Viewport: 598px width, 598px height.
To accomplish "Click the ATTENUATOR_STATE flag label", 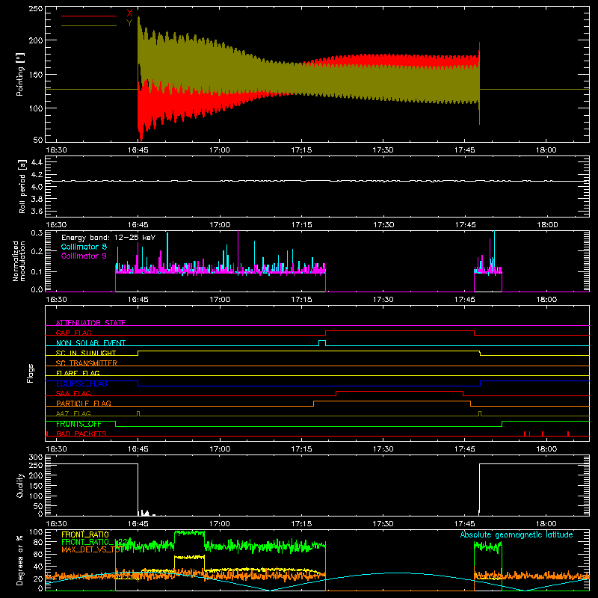I will [90, 323].
